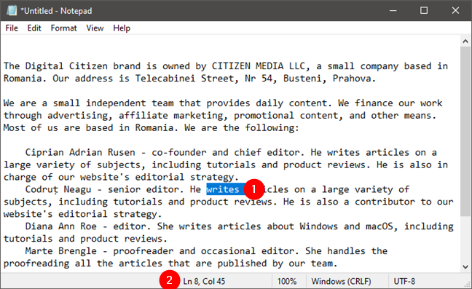Click the name 'Marte Brengle'
Viewport: 472px width, 289px height.
(60, 251)
